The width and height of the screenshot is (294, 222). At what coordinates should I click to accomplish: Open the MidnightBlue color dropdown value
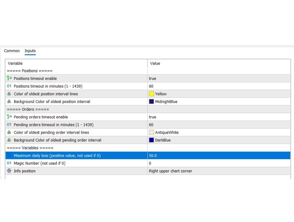pos(219,101)
